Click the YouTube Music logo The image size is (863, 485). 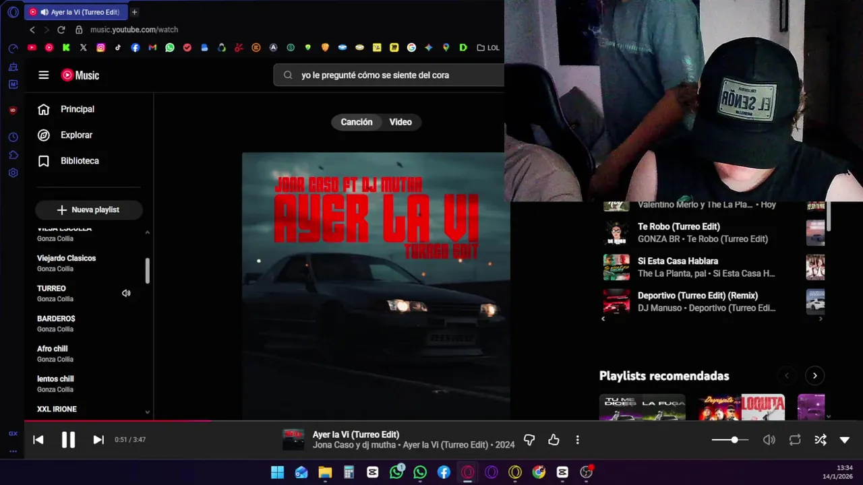click(x=80, y=75)
